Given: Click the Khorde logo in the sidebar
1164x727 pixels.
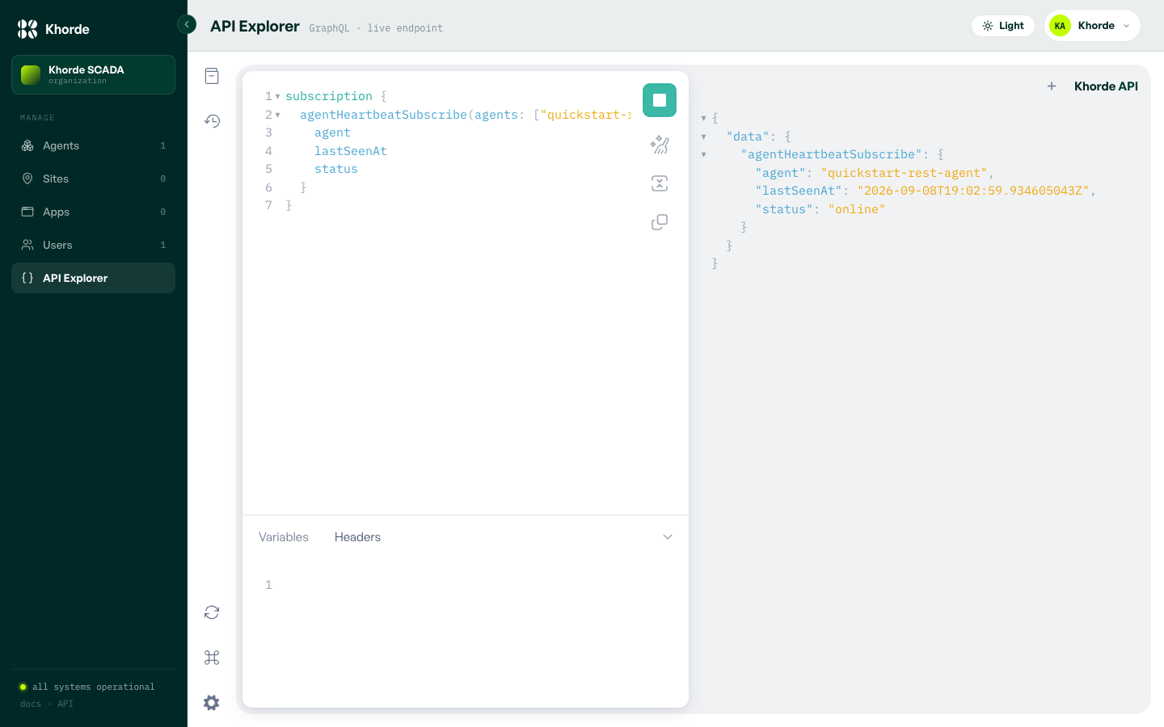Looking at the screenshot, I should (53, 29).
